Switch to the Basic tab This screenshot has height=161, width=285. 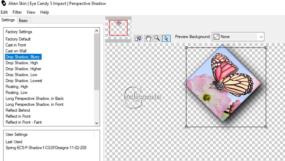(23, 21)
